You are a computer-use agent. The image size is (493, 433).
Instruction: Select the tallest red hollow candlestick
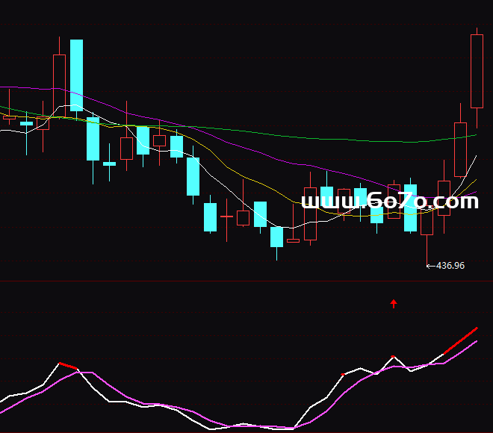pyautogui.click(x=477, y=71)
